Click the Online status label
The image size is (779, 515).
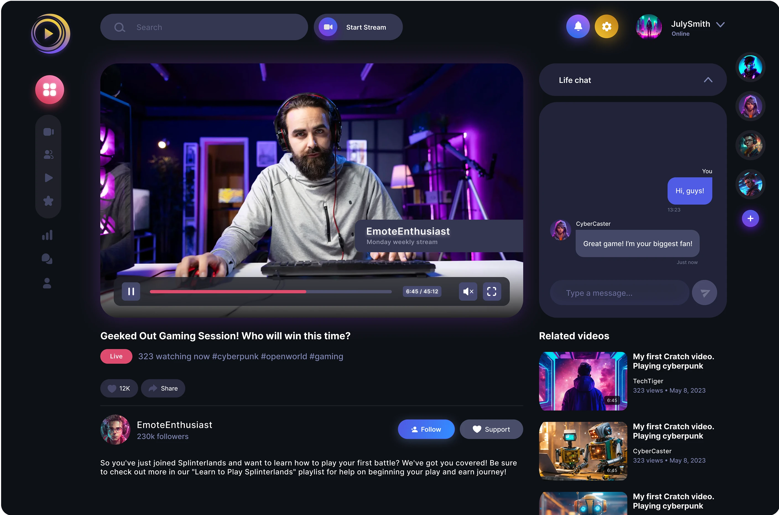[680, 33]
